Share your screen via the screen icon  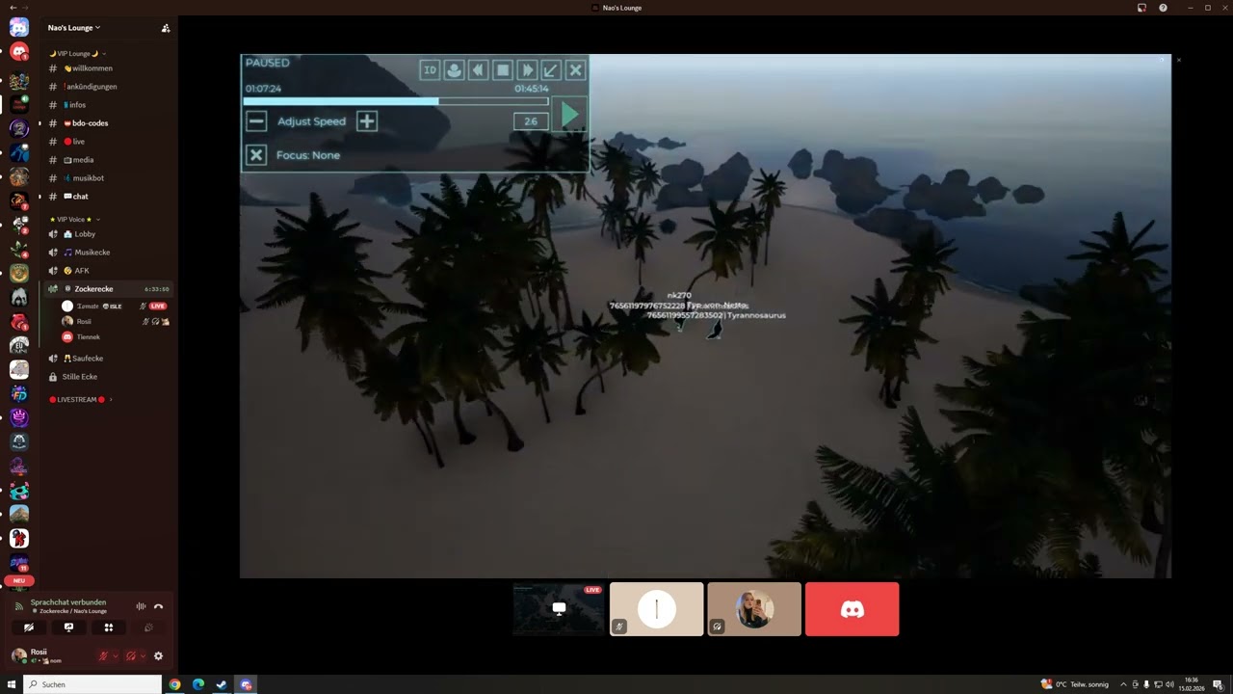[x=68, y=627]
